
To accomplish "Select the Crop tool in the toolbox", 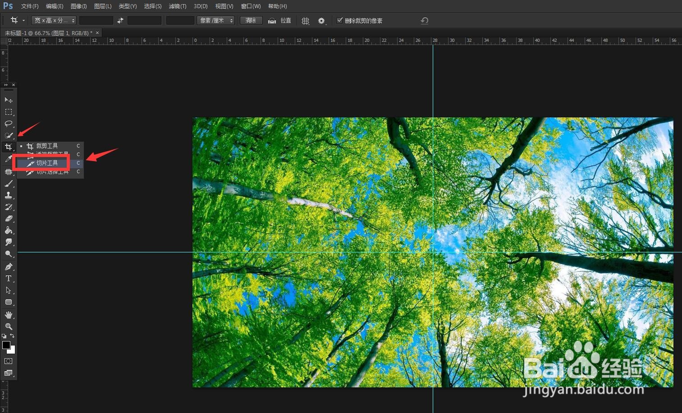I will pyautogui.click(x=8, y=147).
